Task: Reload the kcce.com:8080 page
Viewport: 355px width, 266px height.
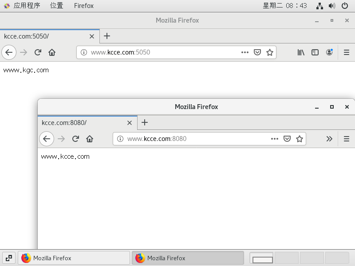Action: (x=75, y=139)
